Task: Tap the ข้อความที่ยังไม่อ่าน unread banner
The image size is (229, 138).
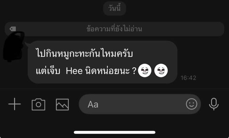Action: [x=114, y=29]
